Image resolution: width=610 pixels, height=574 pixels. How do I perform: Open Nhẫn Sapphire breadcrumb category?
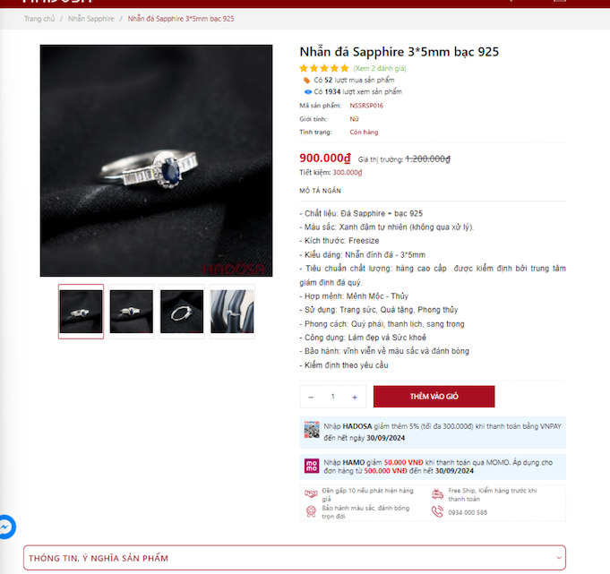point(91,19)
